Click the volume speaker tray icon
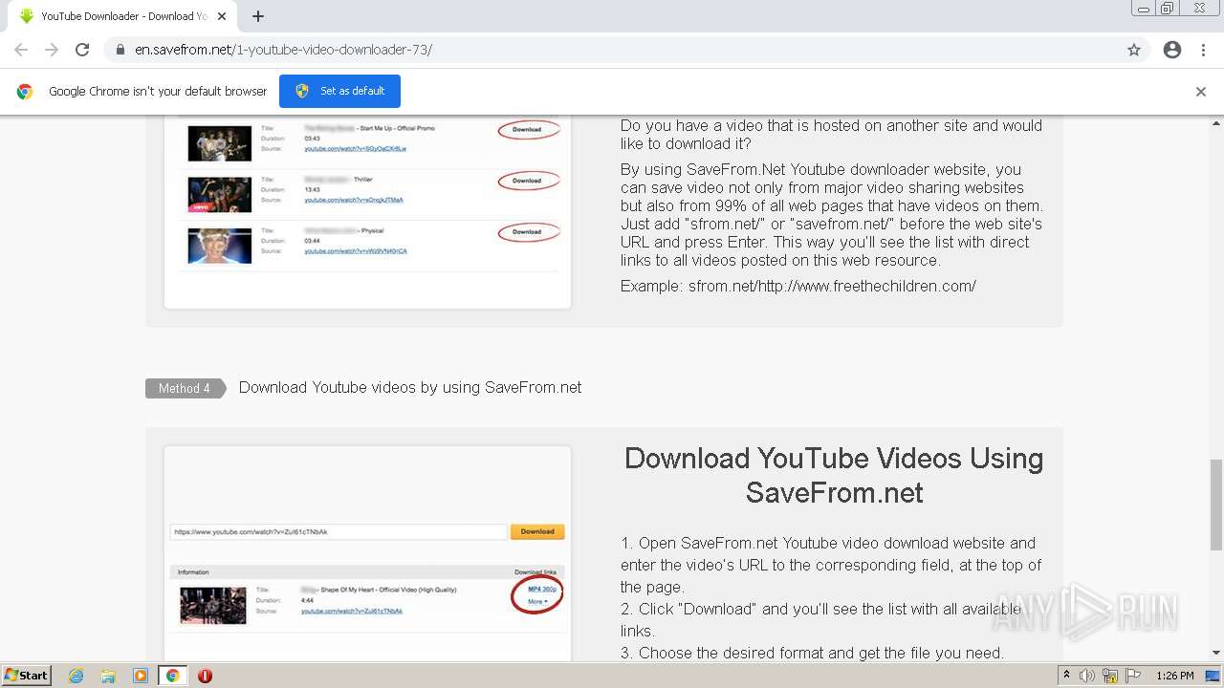This screenshot has height=688, width=1224. pyautogui.click(x=1087, y=676)
